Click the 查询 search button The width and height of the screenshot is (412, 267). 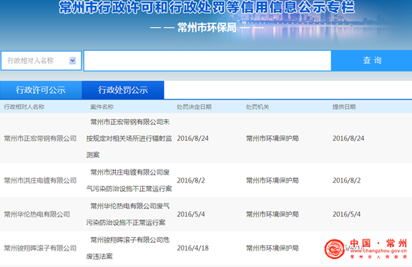[x=371, y=61]
